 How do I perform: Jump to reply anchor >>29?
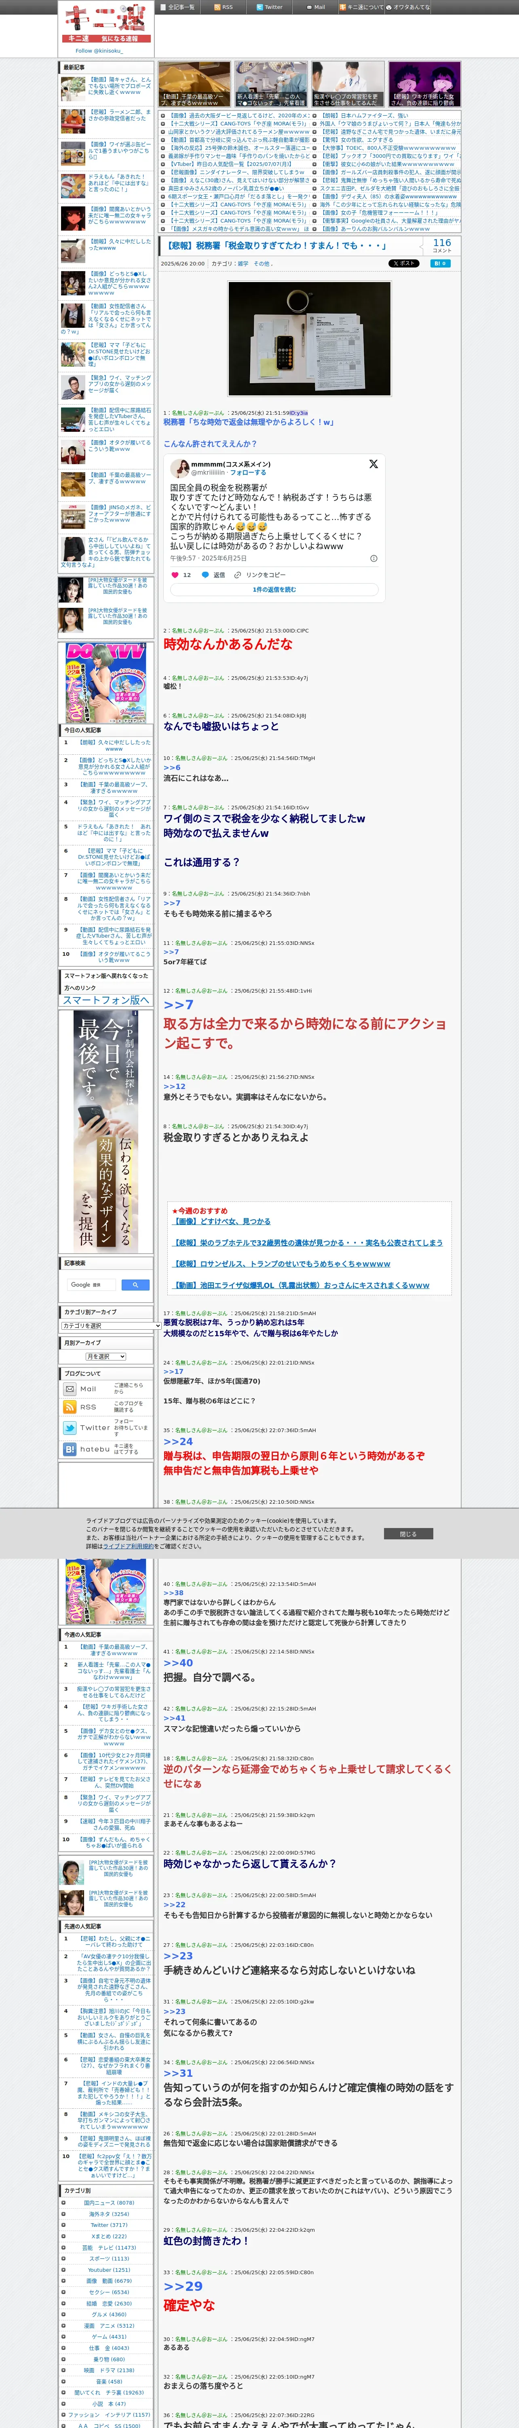pos(183,2287)
